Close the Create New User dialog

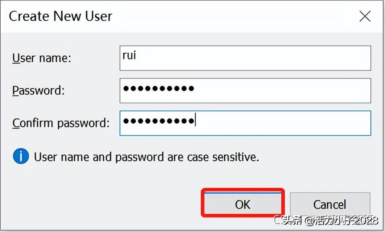click(365, 16)
